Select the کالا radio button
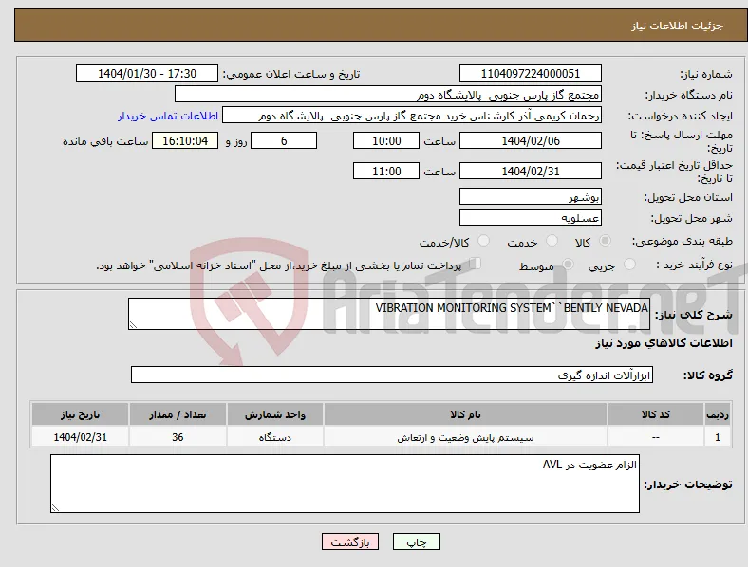 605,241
